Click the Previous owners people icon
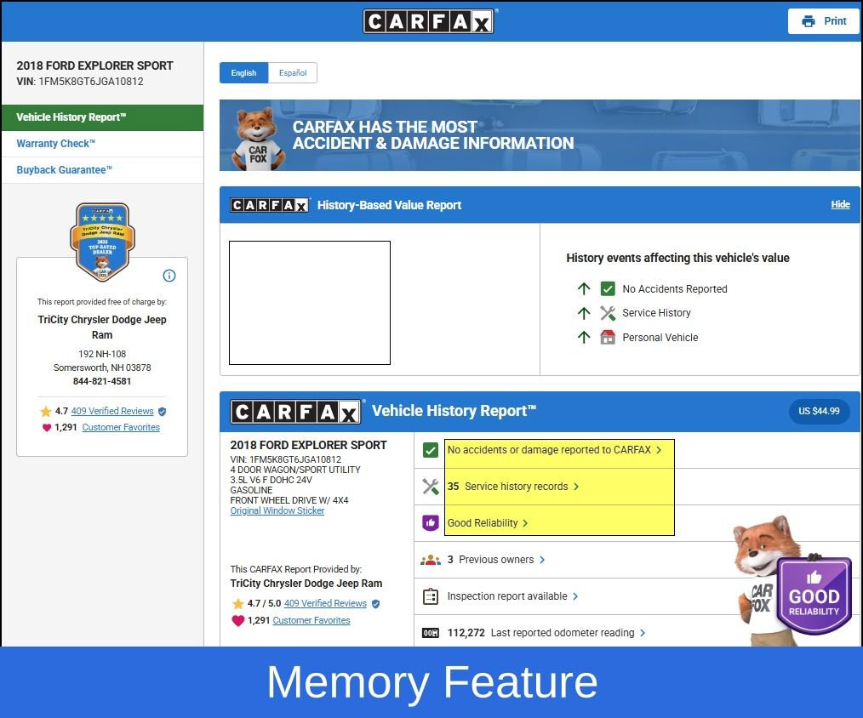This screenshot has width=863, height=718. pyautogui.click(x=431, y=560)
